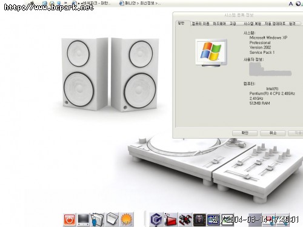Open the white recycle bin dock icon
This screenshot has height=227, width=303.
click(x=112, y=219)
